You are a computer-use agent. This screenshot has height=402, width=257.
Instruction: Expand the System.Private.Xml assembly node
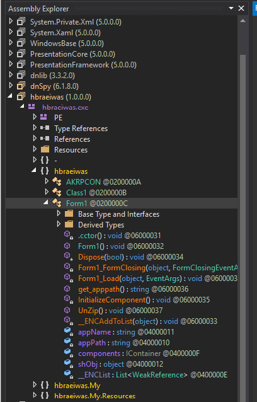click(11, 21)
